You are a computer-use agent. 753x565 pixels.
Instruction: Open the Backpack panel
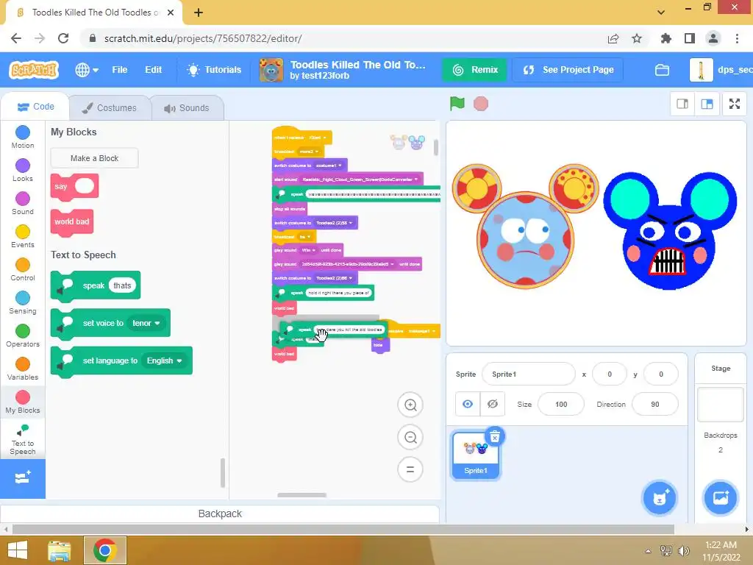click(219, 514)
